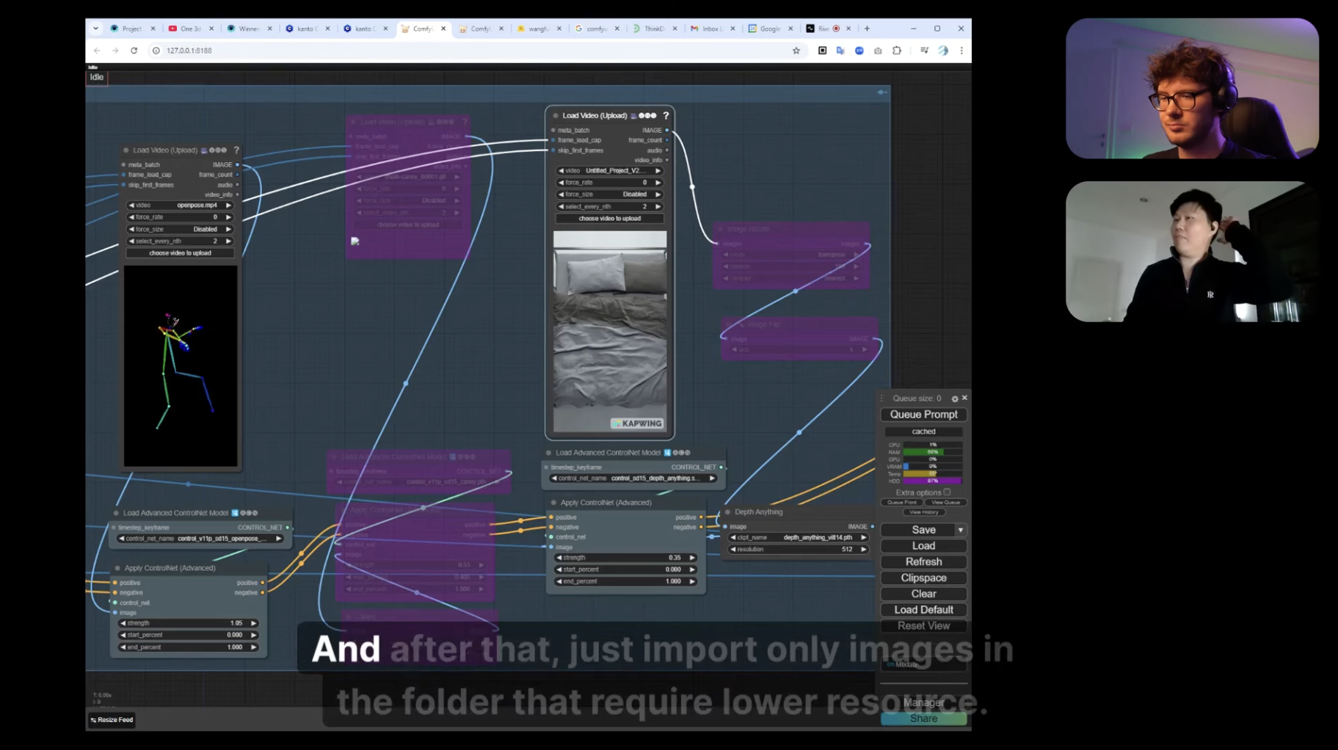Reload the page in the browser
Image resolution: width=1338 pixels, height=750 pixels.
pos(134,51)
